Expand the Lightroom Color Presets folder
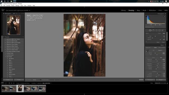The width and height of the screenshot is (169, 95). coord(5,44)
